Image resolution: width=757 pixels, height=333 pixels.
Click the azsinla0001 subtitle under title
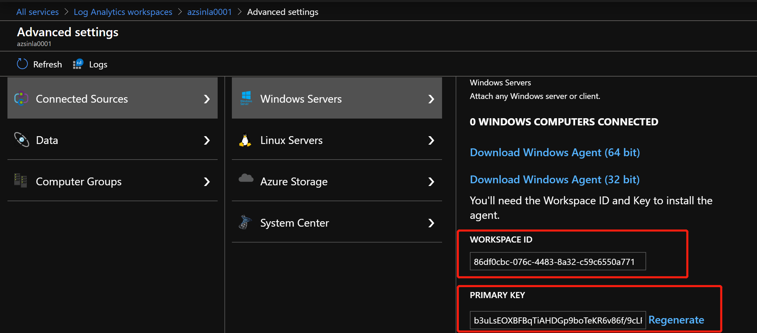[34, 44]
